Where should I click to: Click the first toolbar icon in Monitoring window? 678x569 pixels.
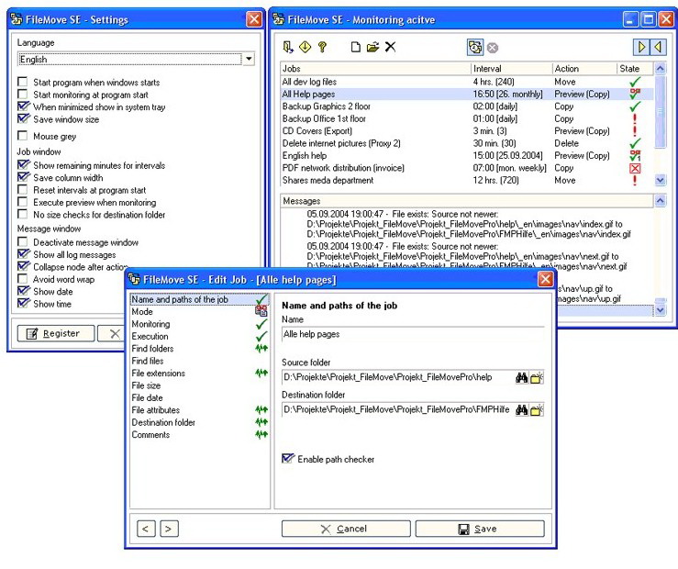[287, 47]
